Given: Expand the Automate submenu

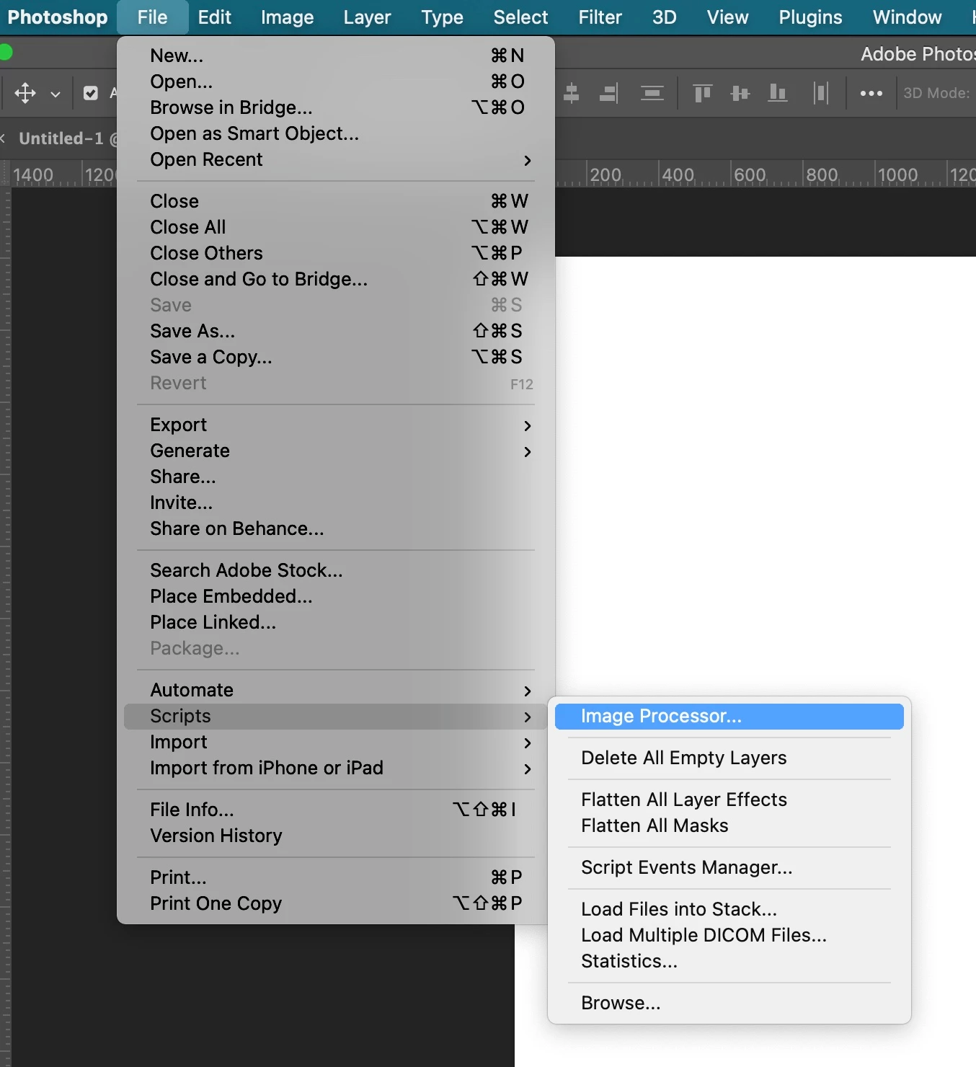Looking at the screenshot, I should coord(336,690).
